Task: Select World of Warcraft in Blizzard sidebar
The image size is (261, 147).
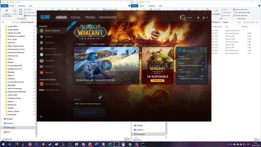Action: (52, 31)
